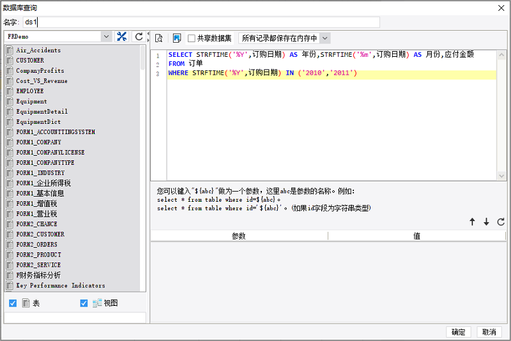Click icon beside EMPLOYEE table
This screenshot has width=511, height=341.
tap(10, 91)
